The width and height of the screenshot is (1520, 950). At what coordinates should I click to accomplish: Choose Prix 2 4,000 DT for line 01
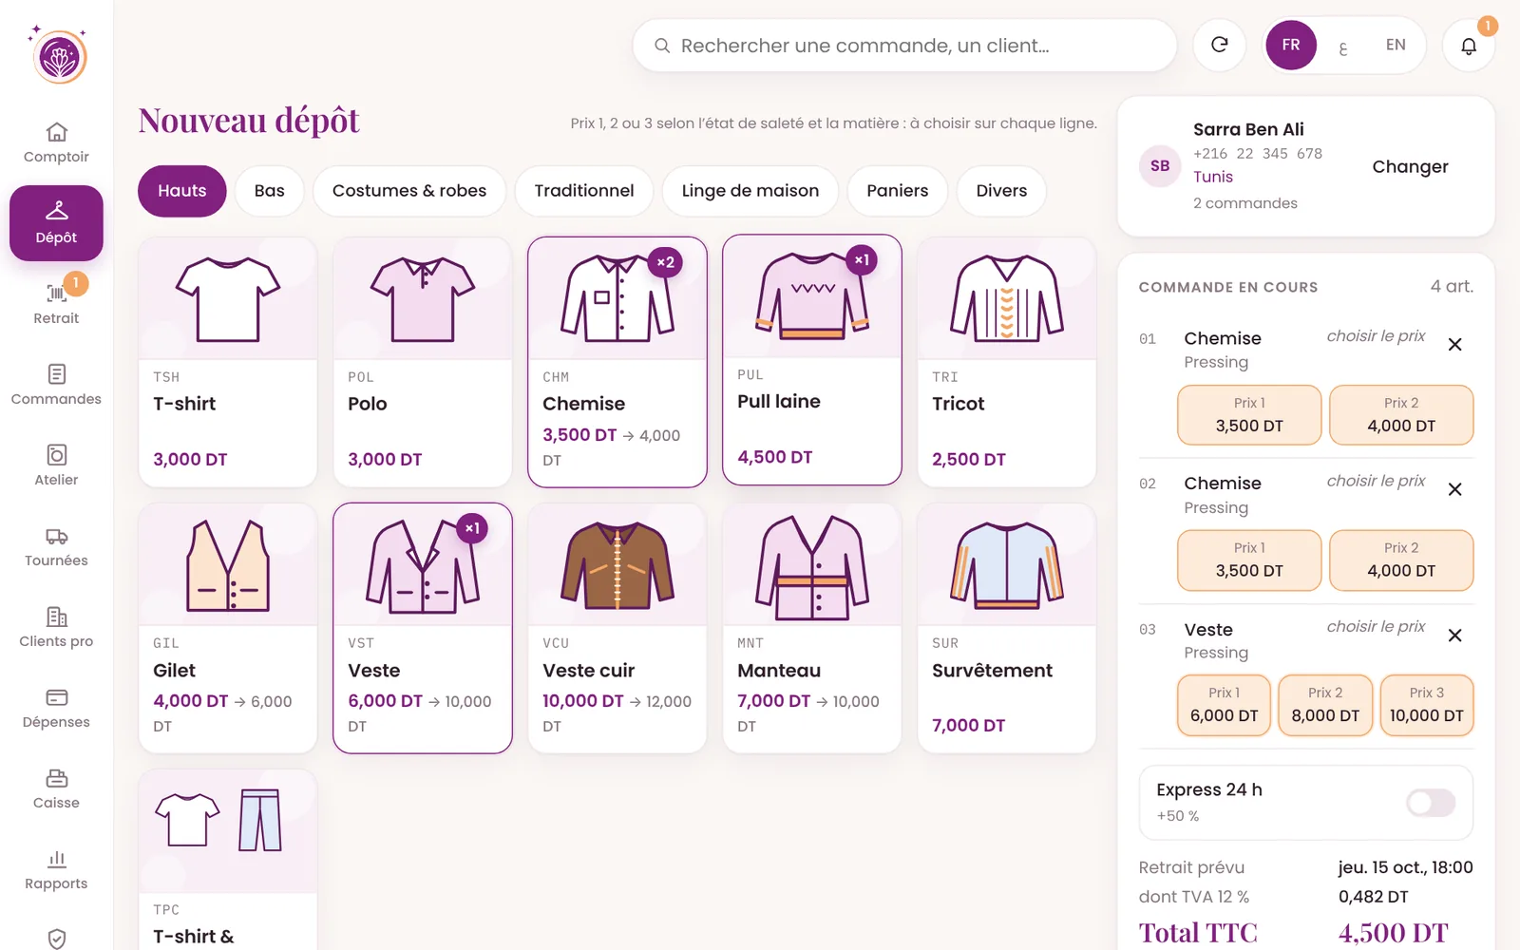[1401, 415]
